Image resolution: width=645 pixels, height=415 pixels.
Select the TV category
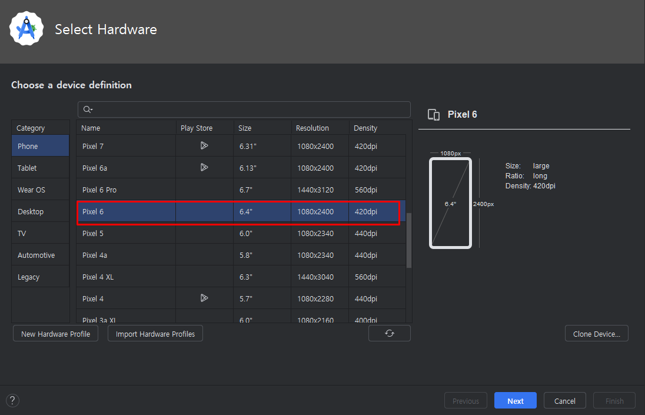(40, 233)
